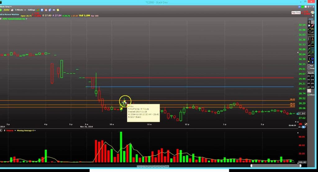Viewport: 318px width, 172px height.
Task: Select the orange anchor drawing tool
Action: click(x=312, y=39)
